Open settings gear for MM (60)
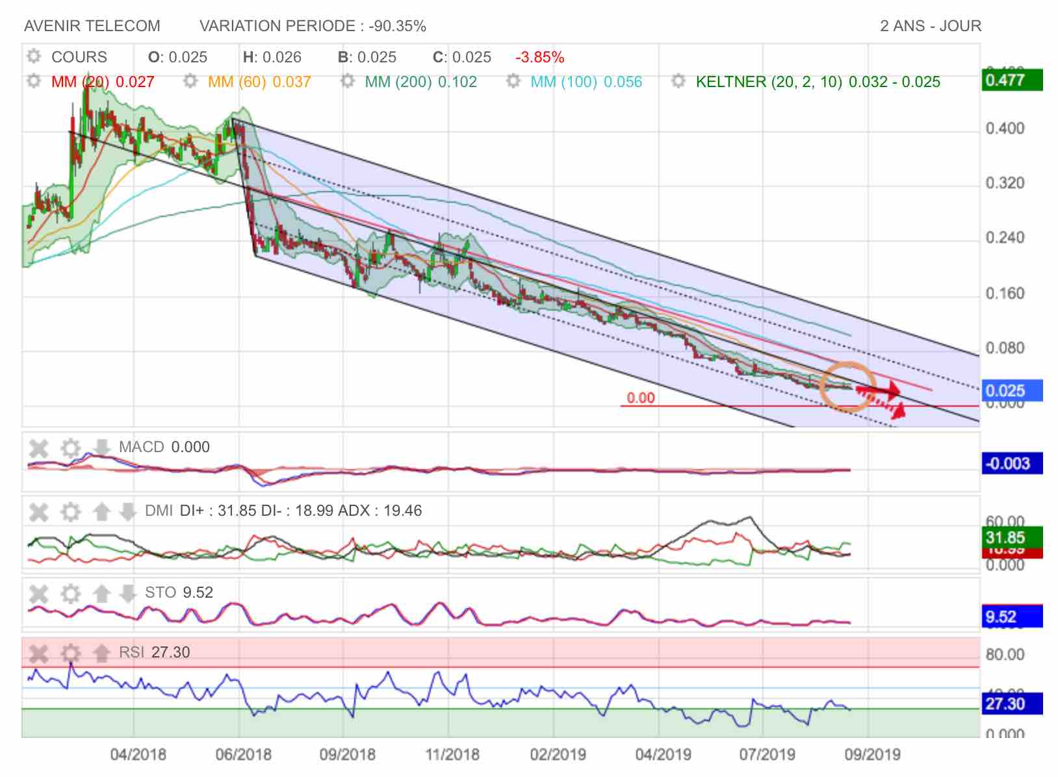 tap(190, 81)
